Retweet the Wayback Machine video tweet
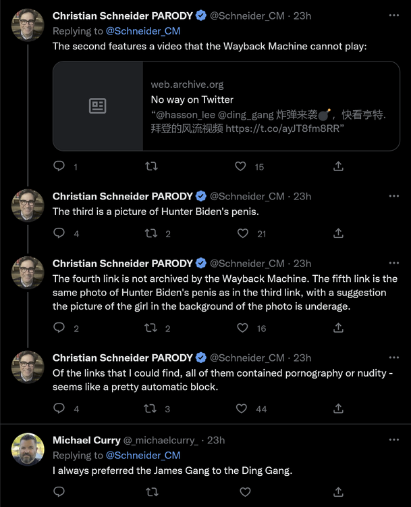The height and width of the screenshot is (507, 411). click(153, 166)
